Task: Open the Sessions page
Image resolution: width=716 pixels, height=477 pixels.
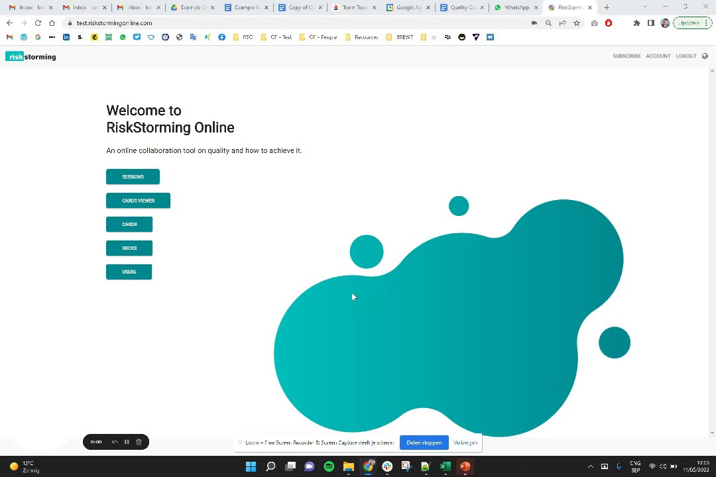Action: click(133, 177)
